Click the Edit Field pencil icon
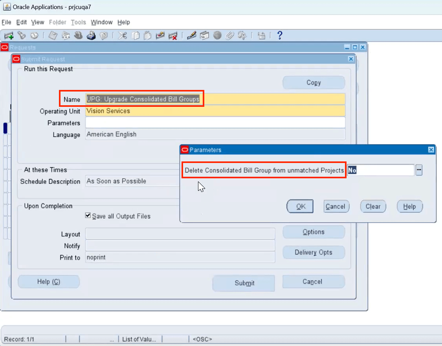This screenshot has width=442, height=346. 192,35
